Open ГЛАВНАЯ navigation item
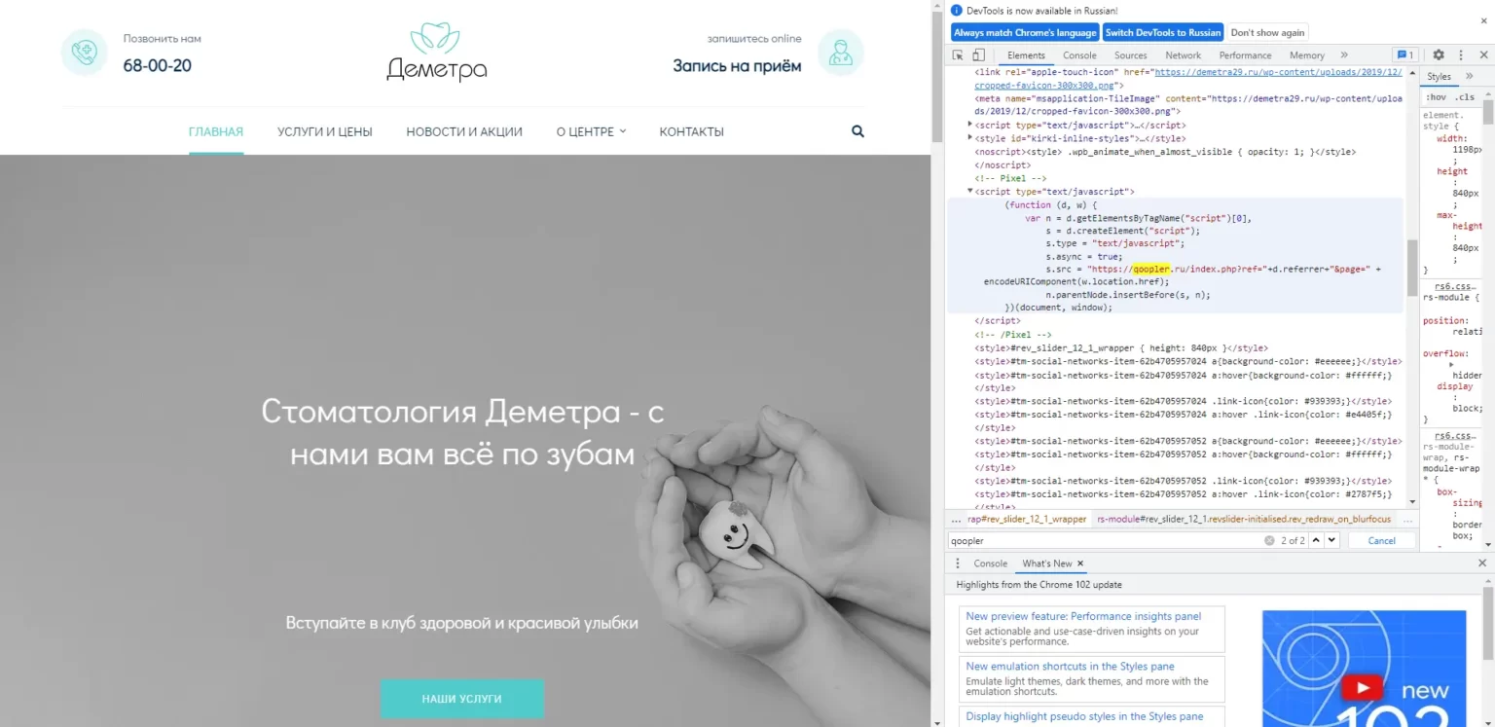The height and width of the screenshot is (727, 1495). pyautogui.click(x=216, y=131)
